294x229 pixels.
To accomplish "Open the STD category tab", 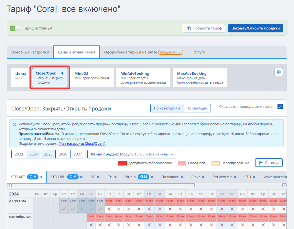I will [x=250, y=177].
